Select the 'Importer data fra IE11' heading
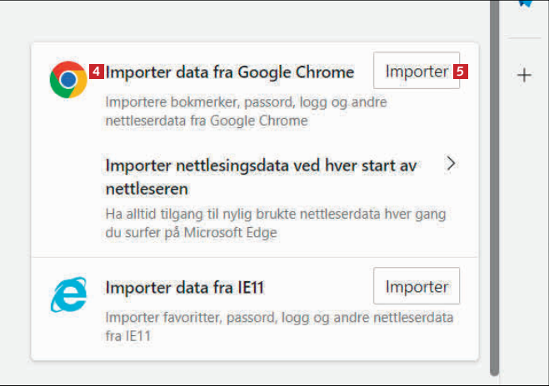The height and width of the screenshot is (386, 549). (x=185, y=288)
